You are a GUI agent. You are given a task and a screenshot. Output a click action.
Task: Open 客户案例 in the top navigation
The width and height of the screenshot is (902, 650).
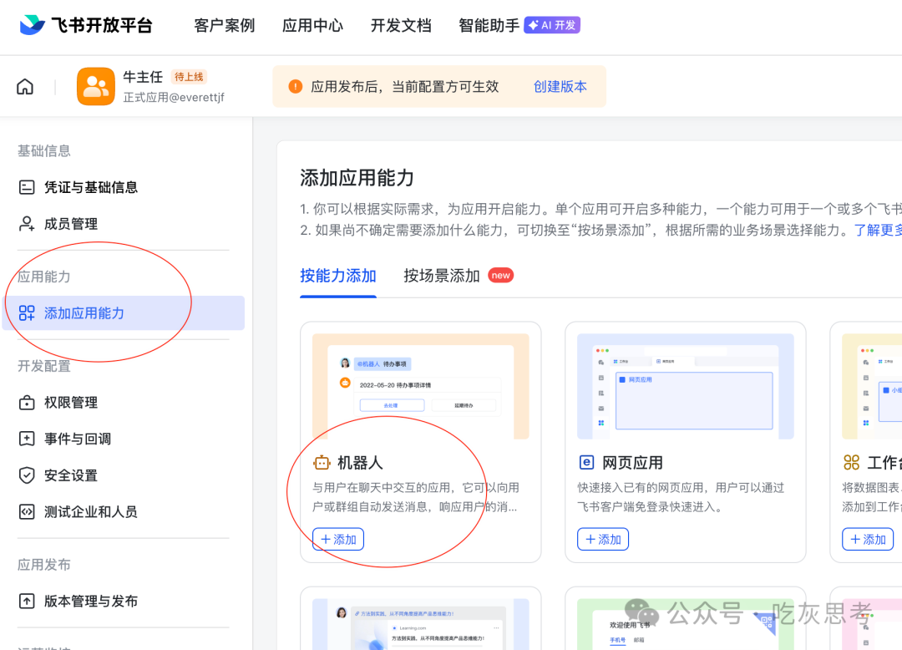(x=225, y=25)
